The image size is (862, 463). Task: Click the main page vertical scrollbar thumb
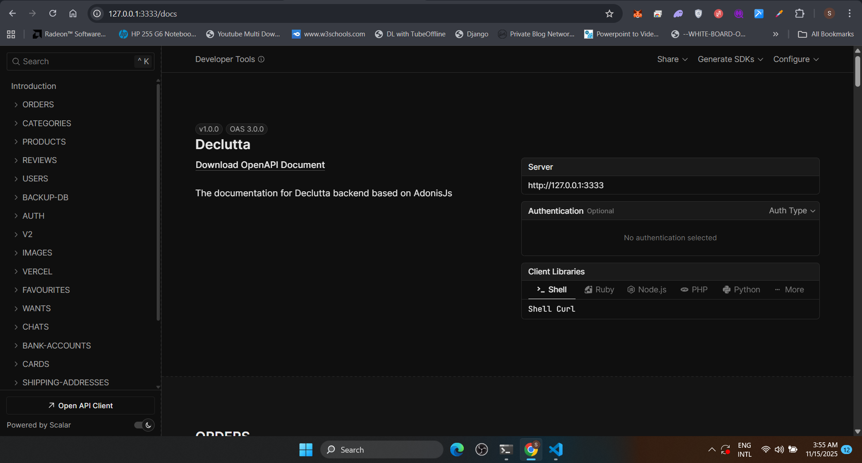tap(858, 71)
